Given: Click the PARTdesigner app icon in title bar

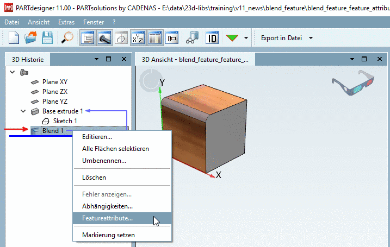Looking at the screenshot, I should point(9,8).
